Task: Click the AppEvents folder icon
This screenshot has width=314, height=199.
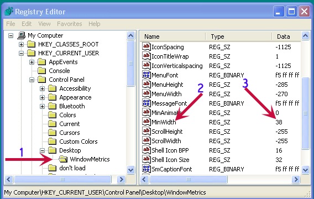Action: (x=41, y=62)
